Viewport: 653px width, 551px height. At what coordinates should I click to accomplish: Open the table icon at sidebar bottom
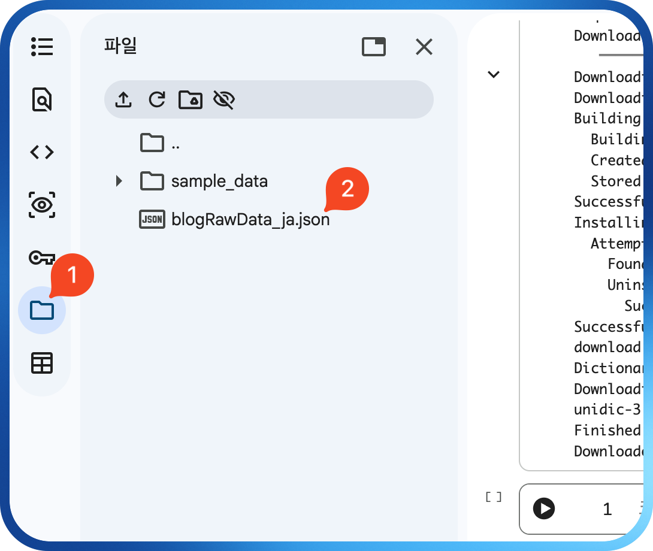coord(42,363)
